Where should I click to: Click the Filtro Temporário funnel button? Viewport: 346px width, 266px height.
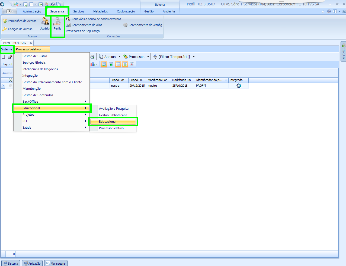(x=172, y=57)
